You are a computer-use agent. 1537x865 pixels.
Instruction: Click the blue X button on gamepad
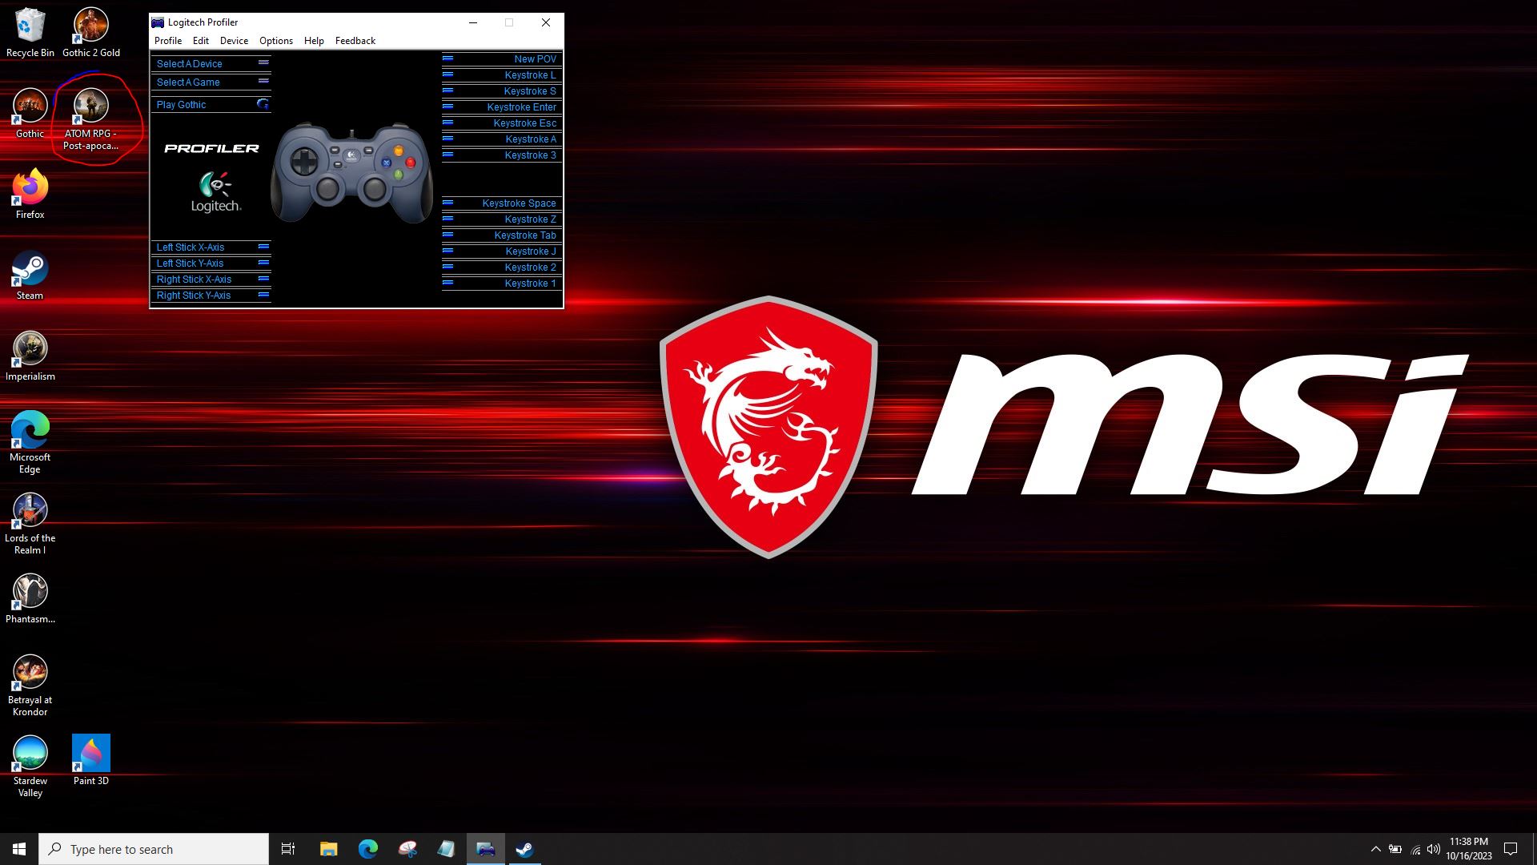pos(386,163)
